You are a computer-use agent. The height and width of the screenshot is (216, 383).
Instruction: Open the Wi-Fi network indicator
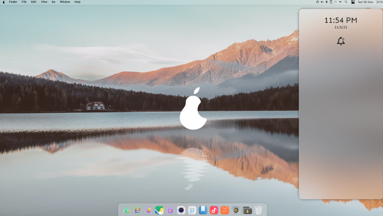[x=336, y=2]
